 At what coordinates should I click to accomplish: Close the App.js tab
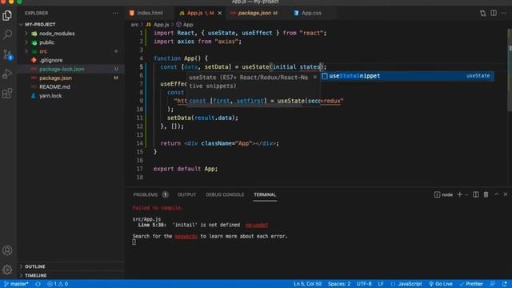pyautogui.click(x=220, y=13)
